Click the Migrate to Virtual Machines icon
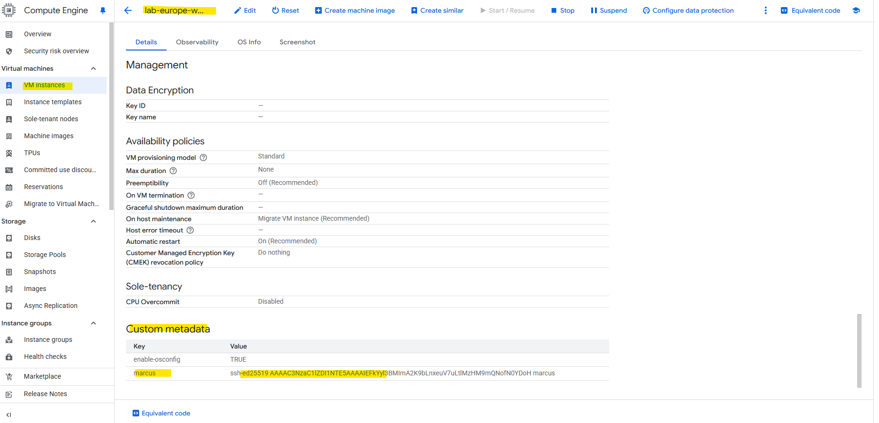Viewport: 879px width, 423px height. 9,204
